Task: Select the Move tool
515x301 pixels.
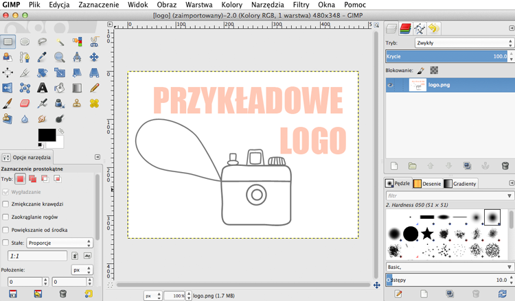Action: (94, 58)
